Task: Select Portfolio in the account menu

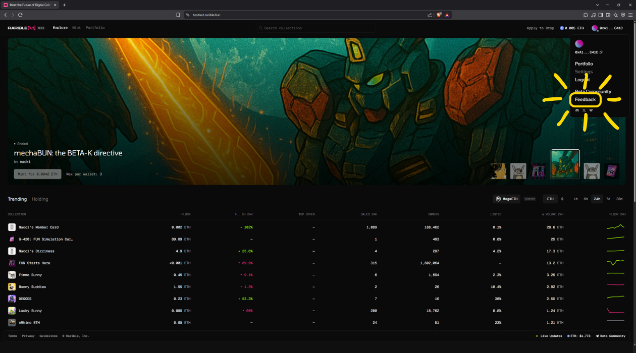Action: click(584, 64)
